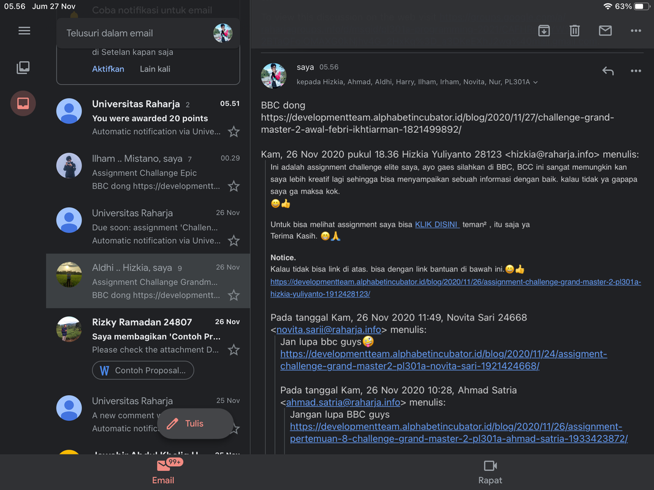This screenshot has height=490, width=654.
Task: Open the KLIK DISINI link
Action: [x=436, y=225]
